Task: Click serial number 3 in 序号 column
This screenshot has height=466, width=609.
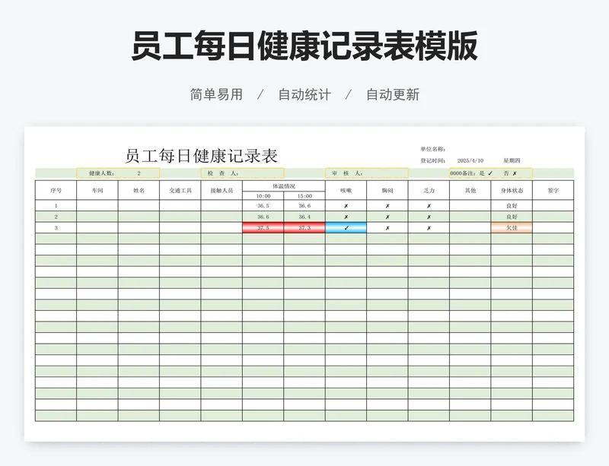Action: pyautogui.click(x=56, y=228)
